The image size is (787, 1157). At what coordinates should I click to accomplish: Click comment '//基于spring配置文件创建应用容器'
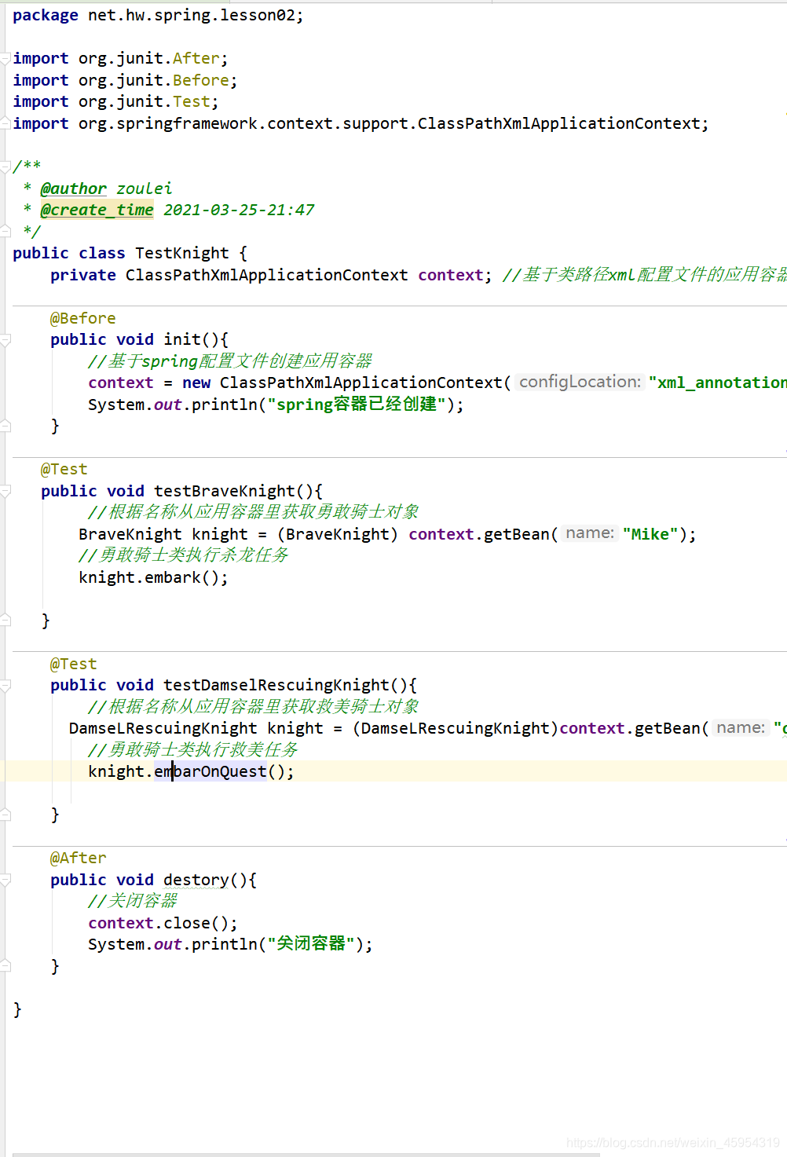230,361
